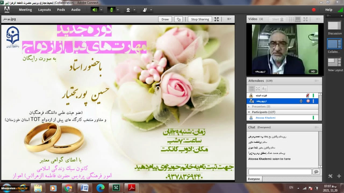Click the Draw button
Screen dimensions: 344x193
(x=165, y=19)
